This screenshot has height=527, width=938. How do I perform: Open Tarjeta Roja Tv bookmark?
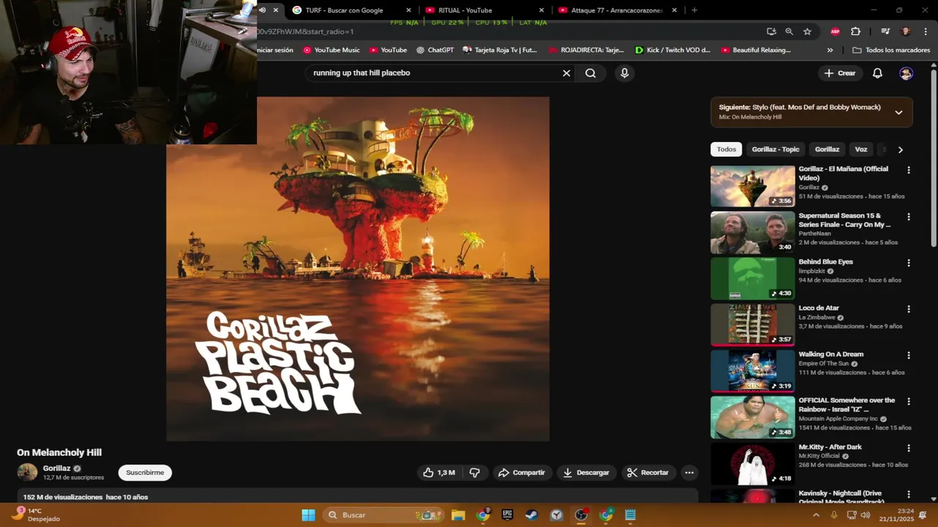(500, 51)
